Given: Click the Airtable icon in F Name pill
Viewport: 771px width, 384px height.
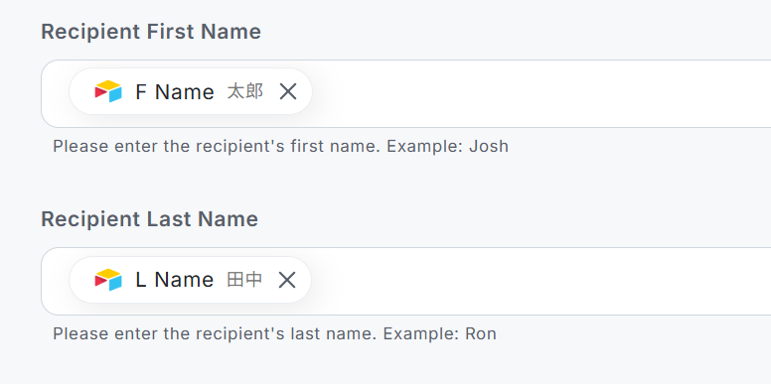Looking at the screenshot, I should (x=108, y=91).
